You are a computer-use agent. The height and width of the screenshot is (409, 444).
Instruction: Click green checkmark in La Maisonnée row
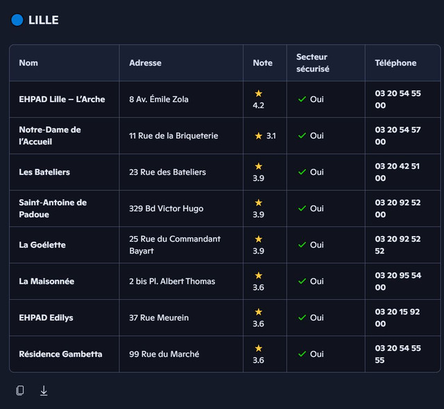302,281
